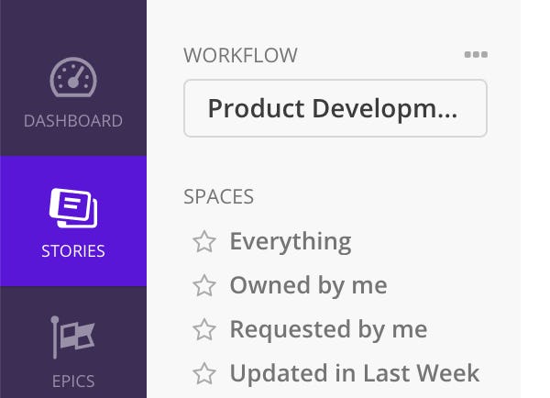Click the WORKFLOW section heading
Viewport: 550px width, 398px height.
[x=240, y=55]
